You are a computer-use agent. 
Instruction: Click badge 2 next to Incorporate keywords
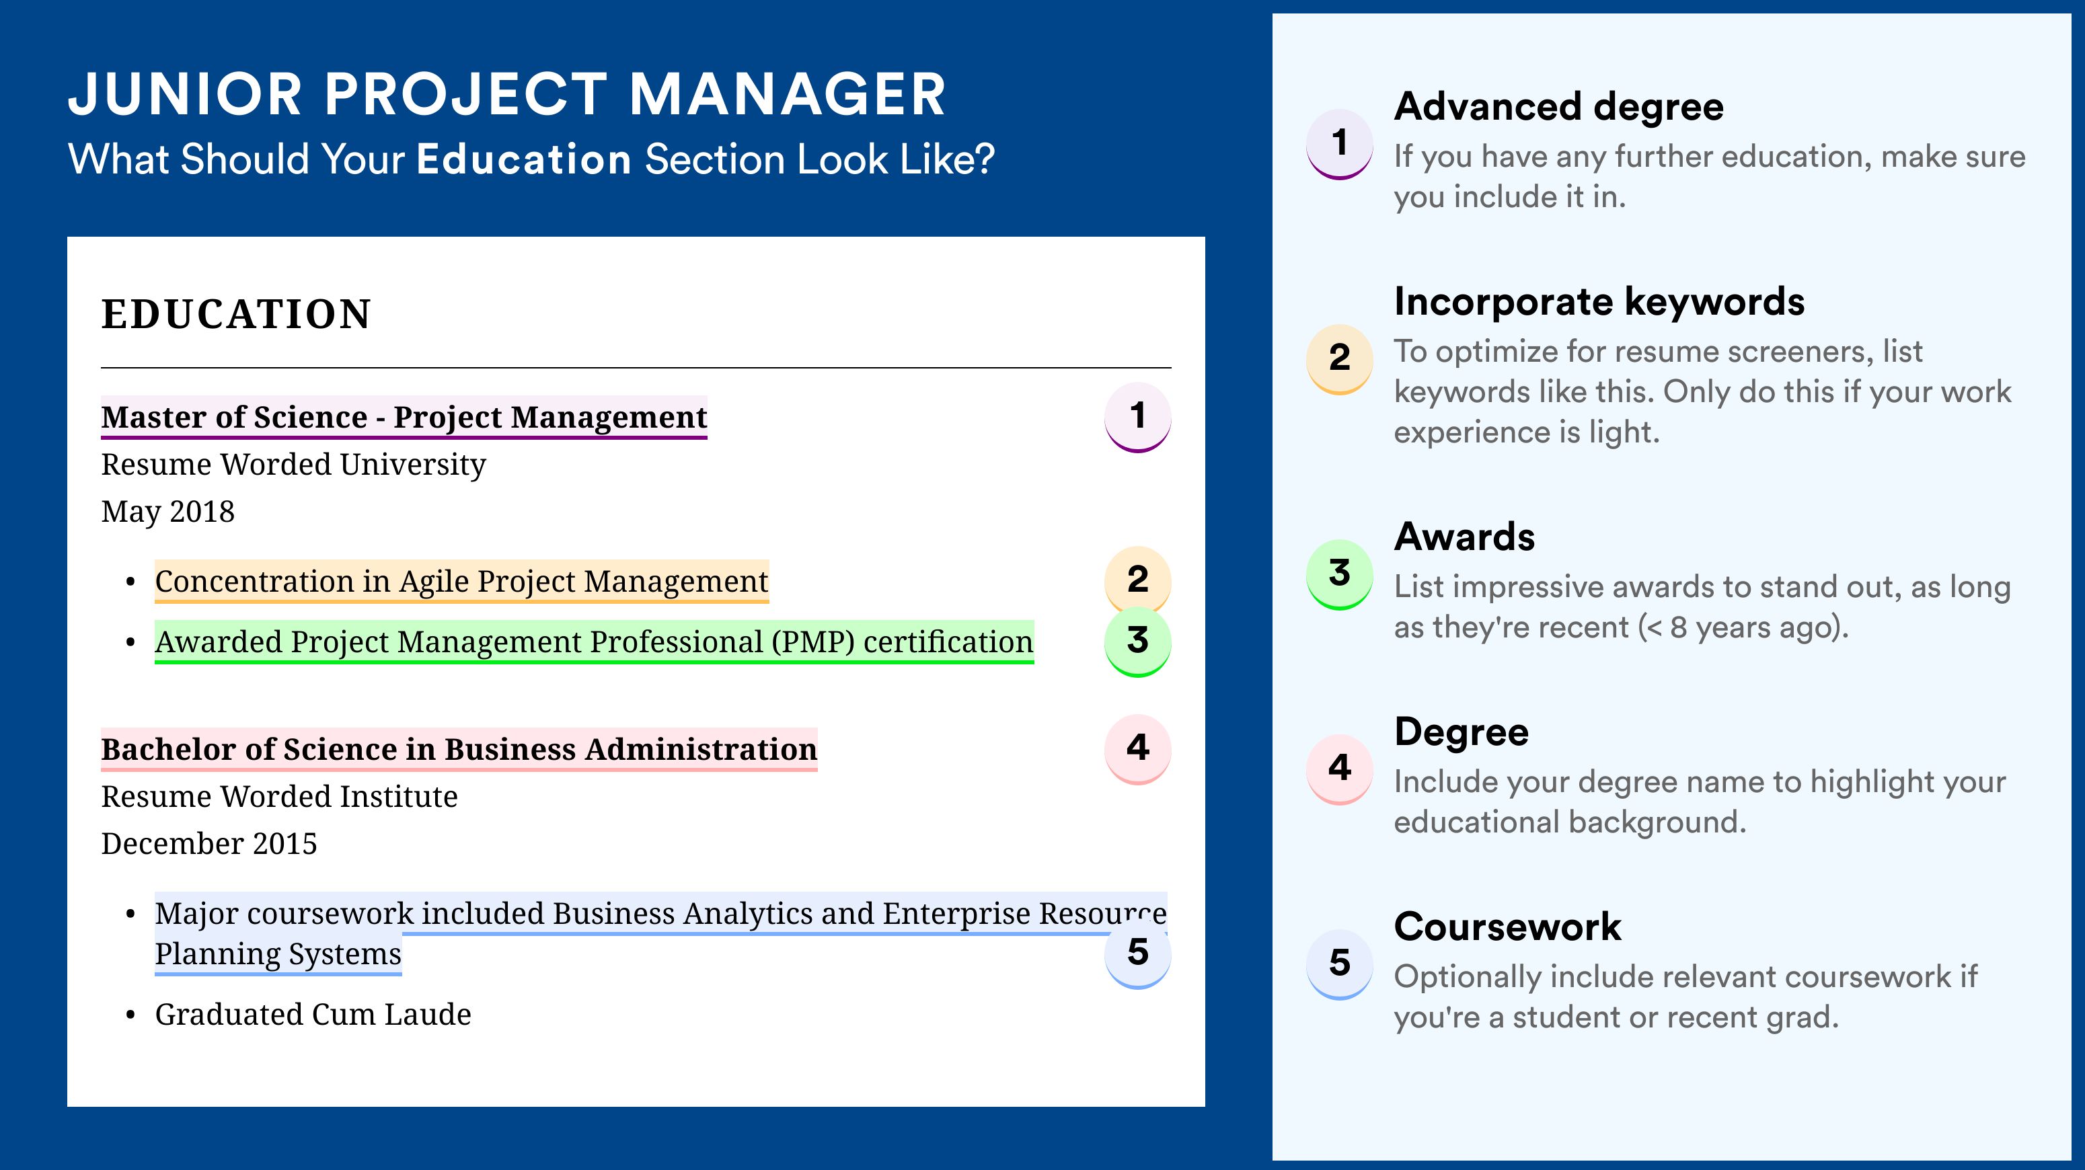point(1338,358)
